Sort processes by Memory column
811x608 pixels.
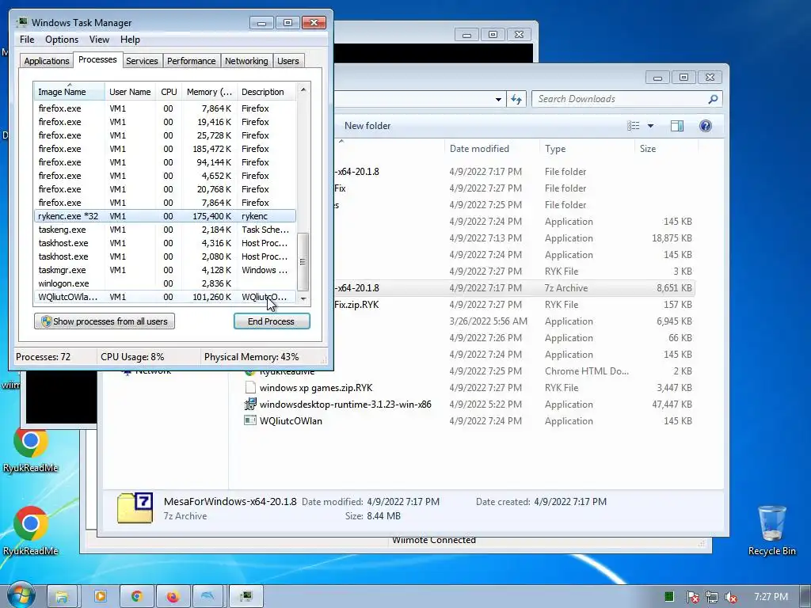(x=209, y=92)
